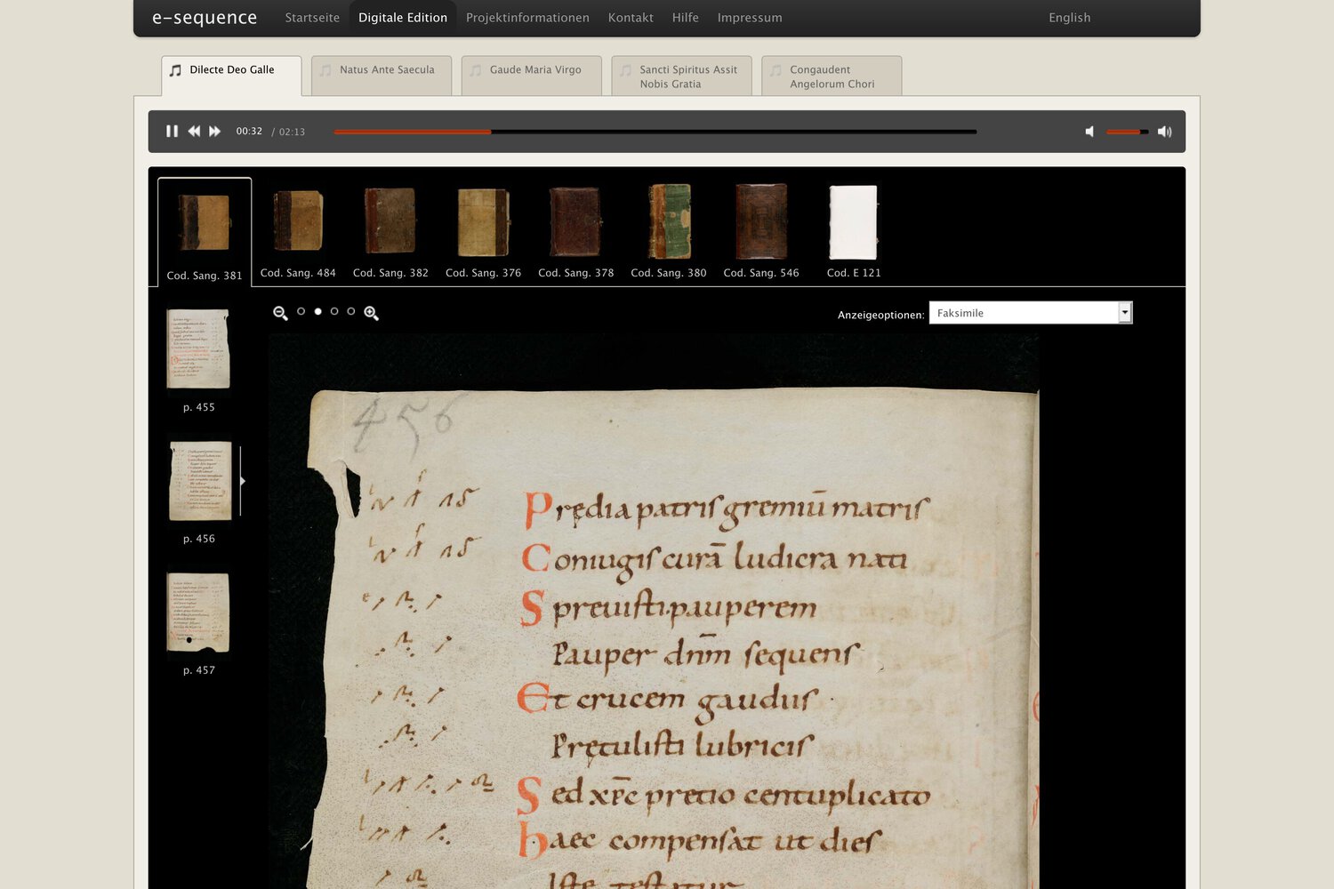Open the Impressum page

click(750, 18)
